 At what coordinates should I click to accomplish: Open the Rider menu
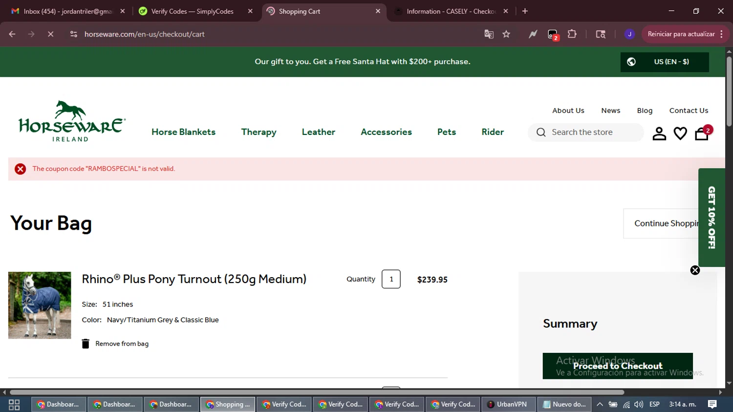[493, 132]
